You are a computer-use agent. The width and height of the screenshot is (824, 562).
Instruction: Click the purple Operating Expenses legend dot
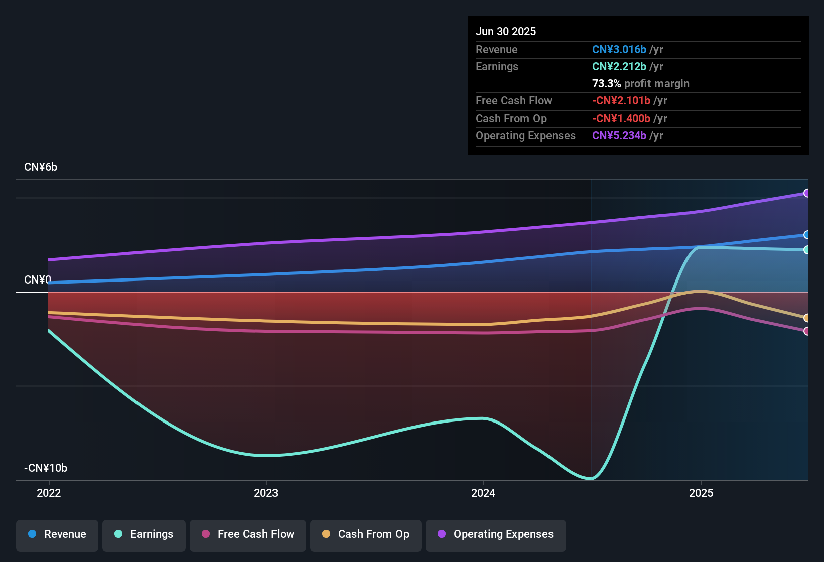pos(442,534)
